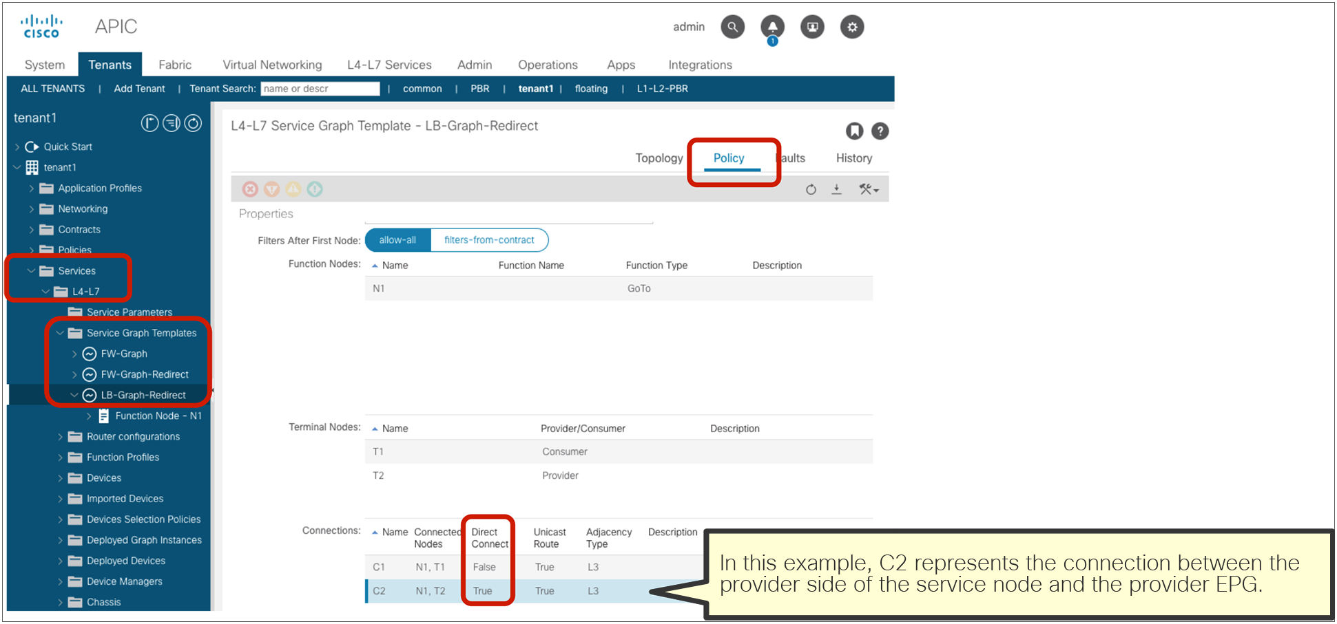This screenshot has width=1337, height=624.
Task: Click the green warning fault icon
Action: [315, 189]
